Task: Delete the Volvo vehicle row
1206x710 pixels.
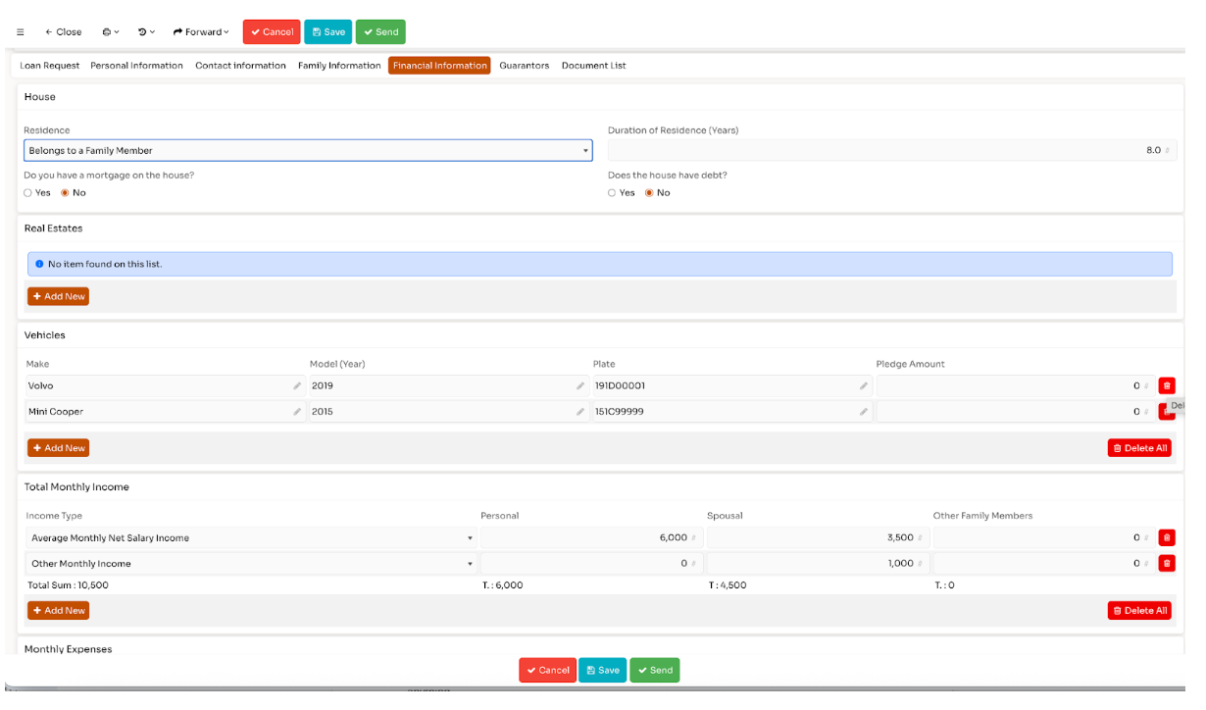Action: point(1166,386)
